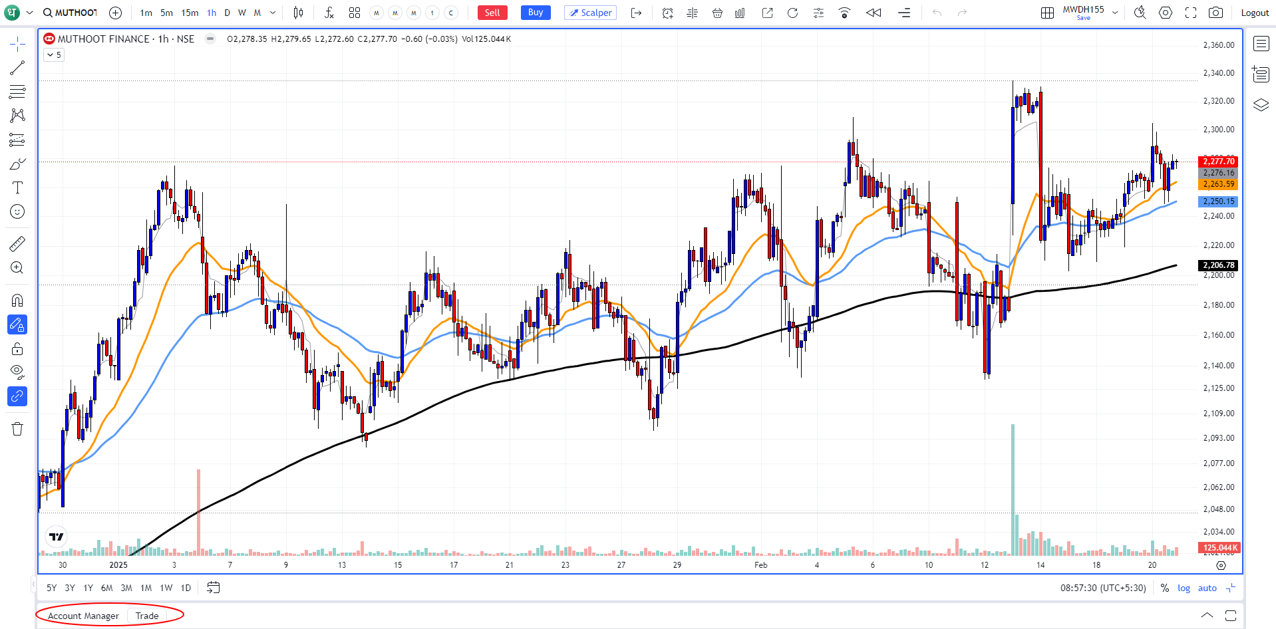Click the red Sell button
The height and width of the screenshot is (629, 1276).
click(x=492, y=13)
